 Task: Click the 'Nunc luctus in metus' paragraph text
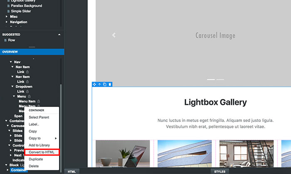(x=215, y=124)
